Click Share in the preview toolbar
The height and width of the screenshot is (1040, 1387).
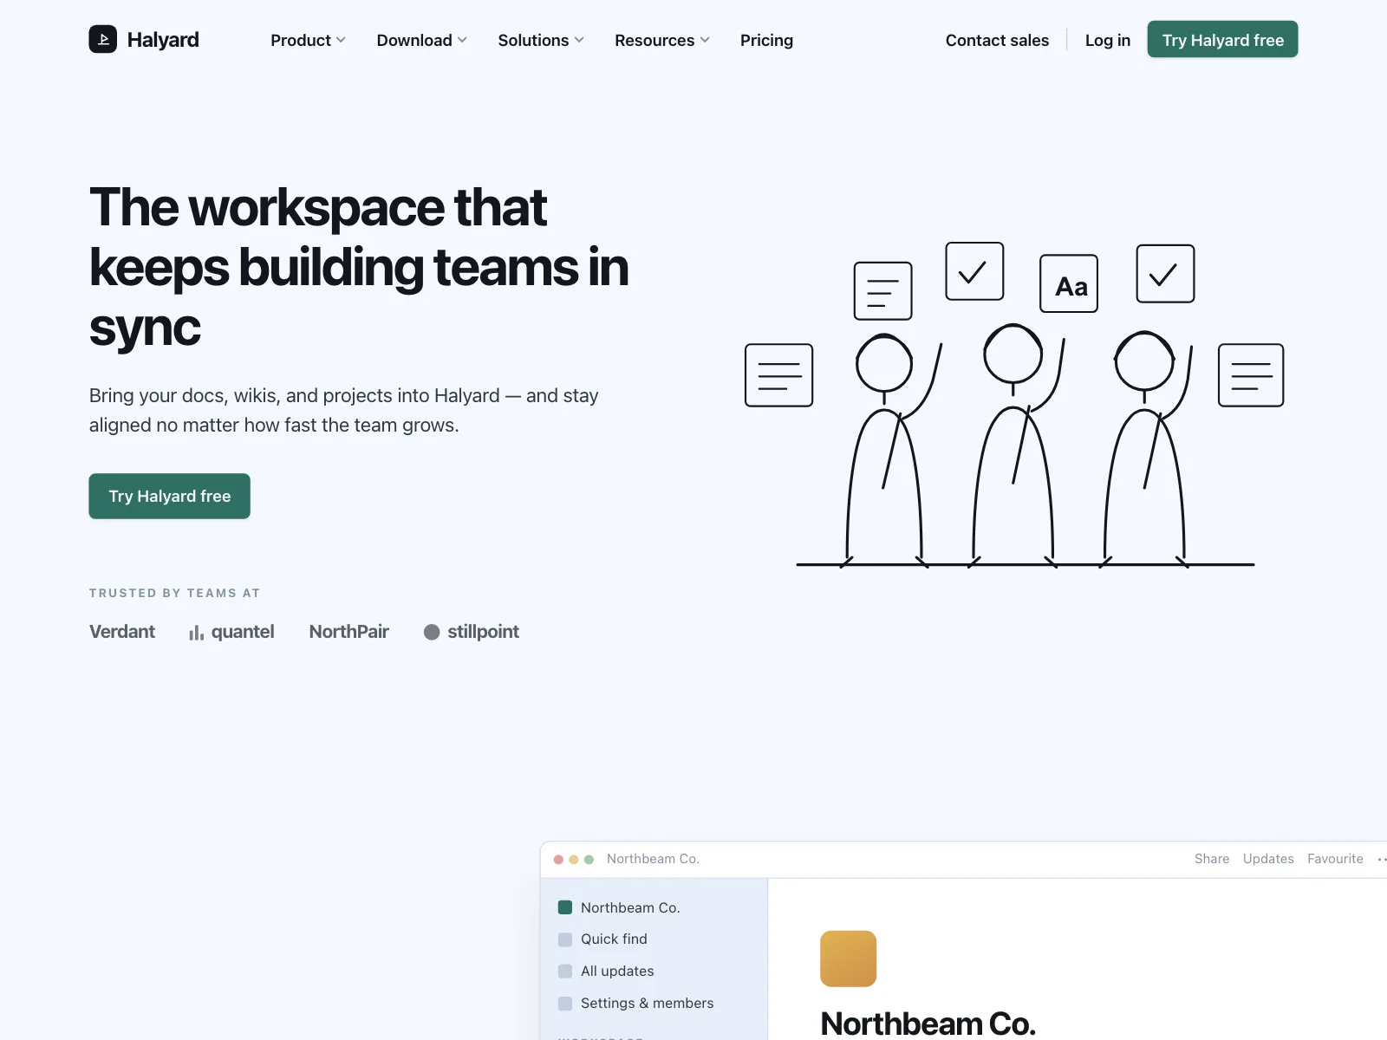1212,859
